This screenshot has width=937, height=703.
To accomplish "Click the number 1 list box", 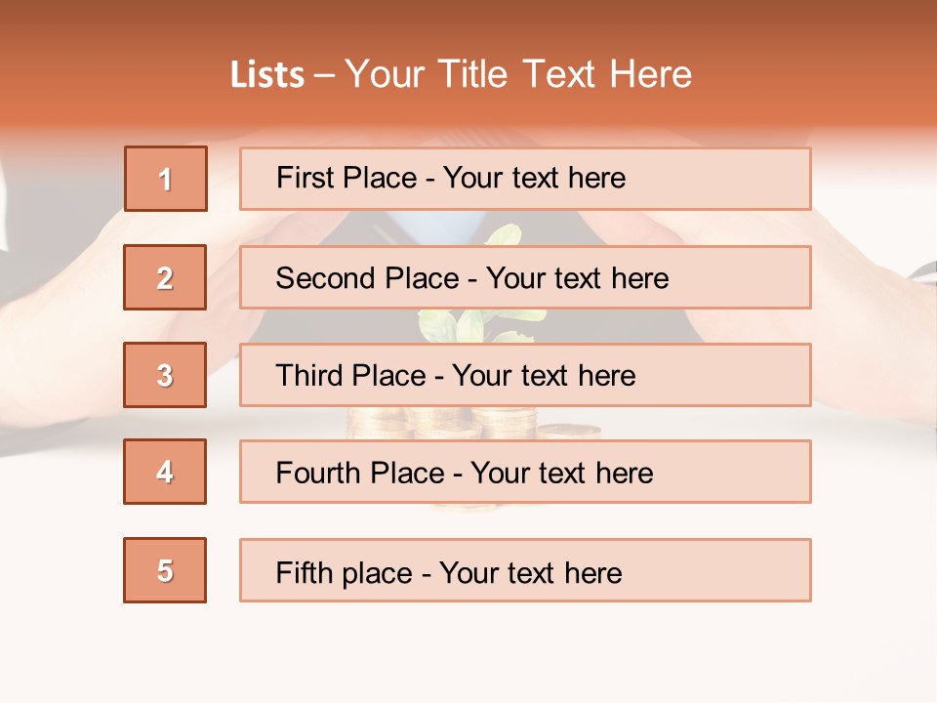I will (166, 179).
